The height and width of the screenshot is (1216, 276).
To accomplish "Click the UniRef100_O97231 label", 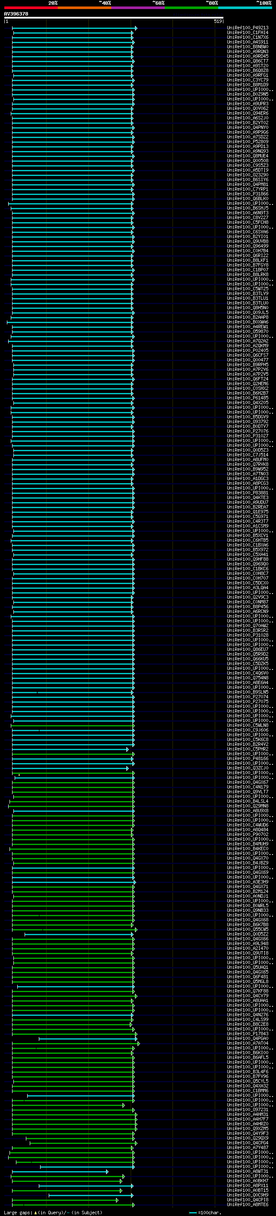I will pos(248,1109).
